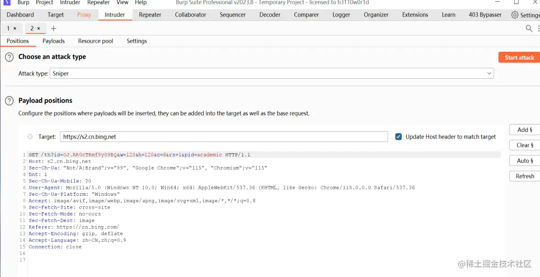The height and width of the screenshot is (277, 540).
Task: Click the Burp Suite logo icon
Action: (6, 2)
